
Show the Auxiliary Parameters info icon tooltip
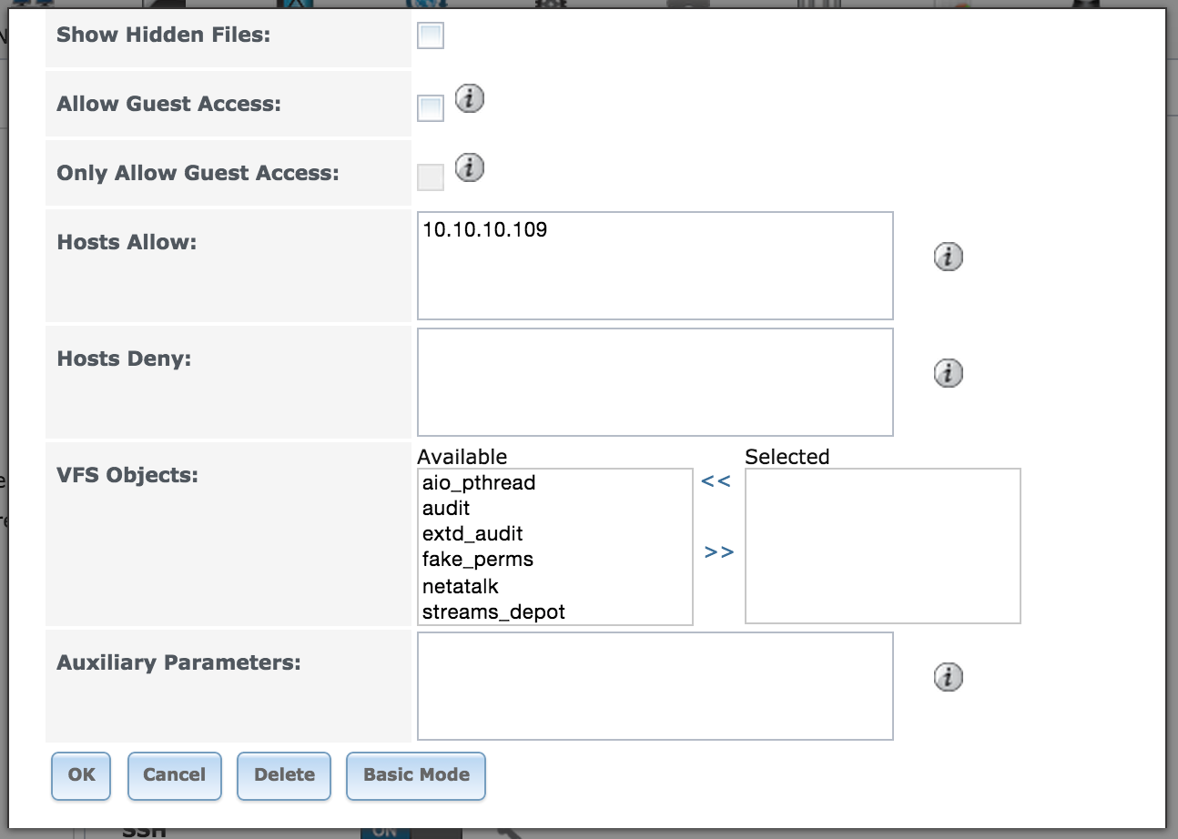pos(949,677)
